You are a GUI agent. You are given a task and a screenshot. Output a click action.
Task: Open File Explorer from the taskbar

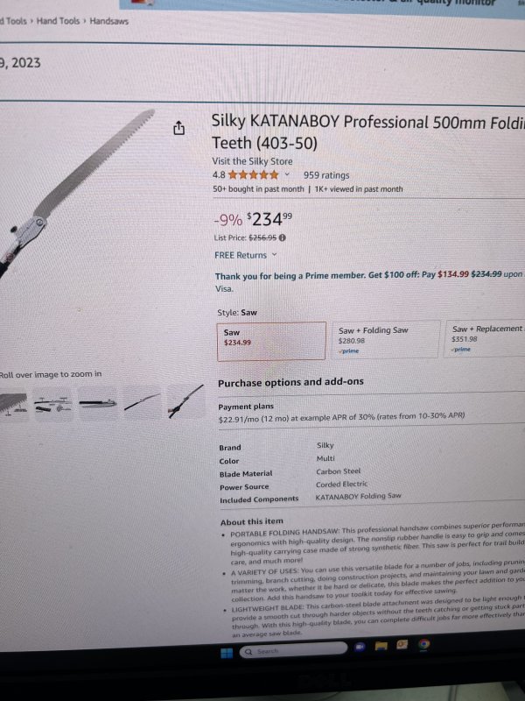pyautogui.click(x=381, y=646)
